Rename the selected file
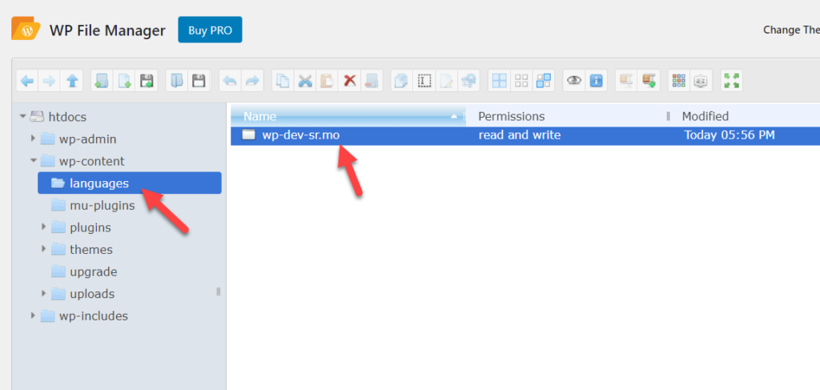Viewport: 820px width, 390px height. 424,81
